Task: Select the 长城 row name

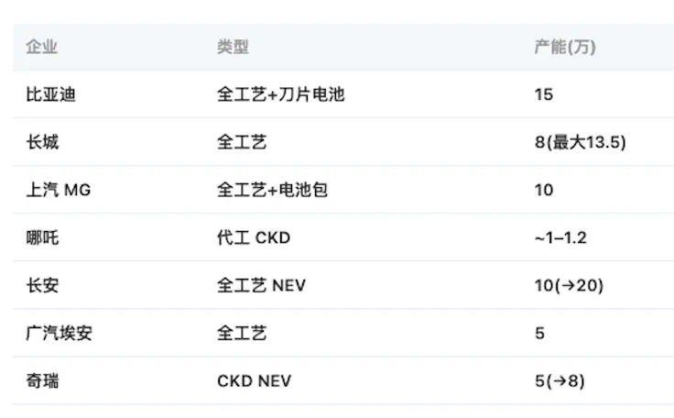Action: coord(42,142)
